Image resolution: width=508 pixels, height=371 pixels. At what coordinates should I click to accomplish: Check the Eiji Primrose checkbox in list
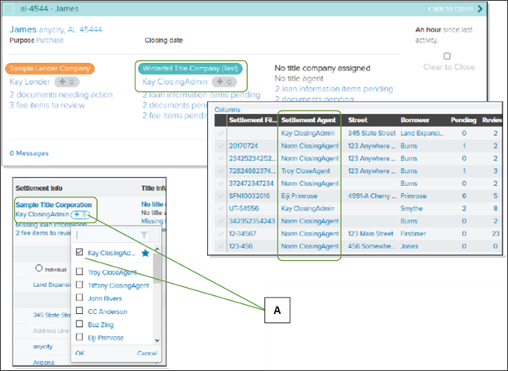coord(79,337)
